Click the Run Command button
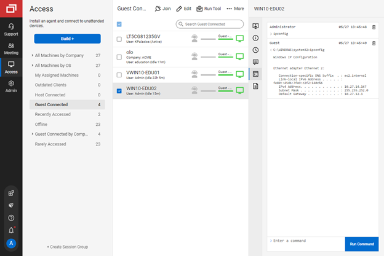384x256 pixels. tap(362, 244)
